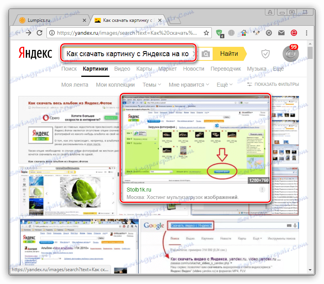The image size is (324, 284).
Task: Bookmark the page with the star icon
Action: pos(206,34)
